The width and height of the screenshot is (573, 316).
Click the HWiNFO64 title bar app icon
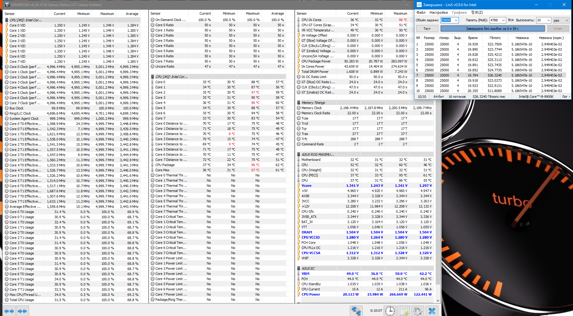click(x=7, y=5)
